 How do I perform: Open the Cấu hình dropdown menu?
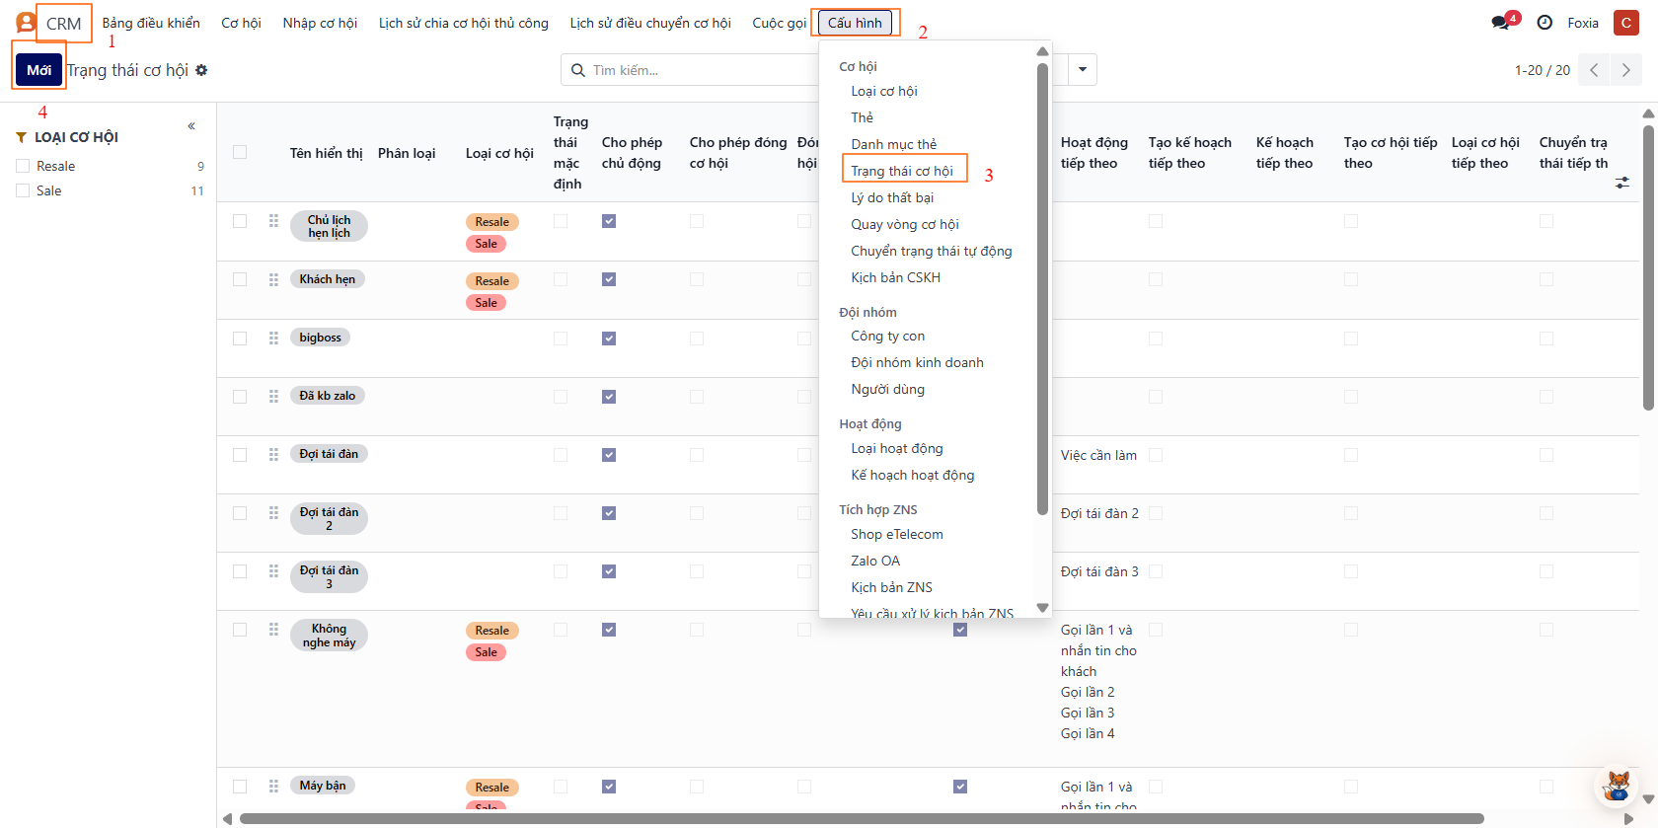click(x=855, y=23)
